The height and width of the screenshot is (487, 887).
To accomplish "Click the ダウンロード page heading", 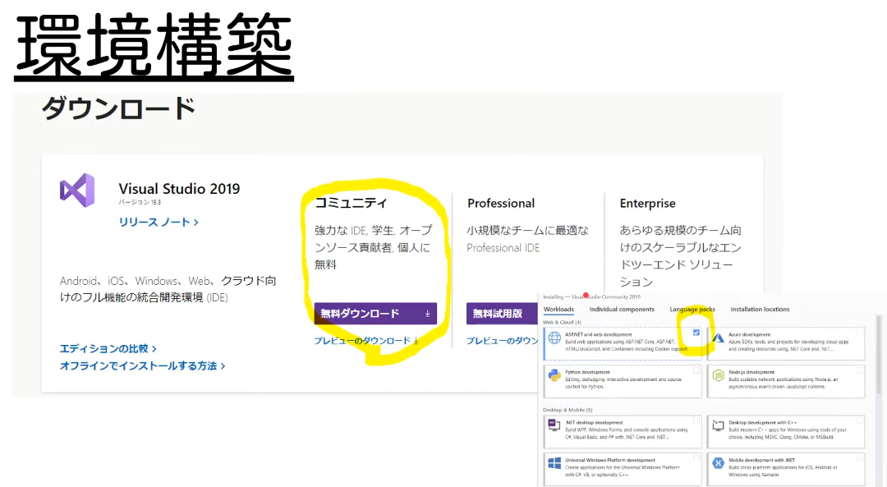I will point(119,108).
